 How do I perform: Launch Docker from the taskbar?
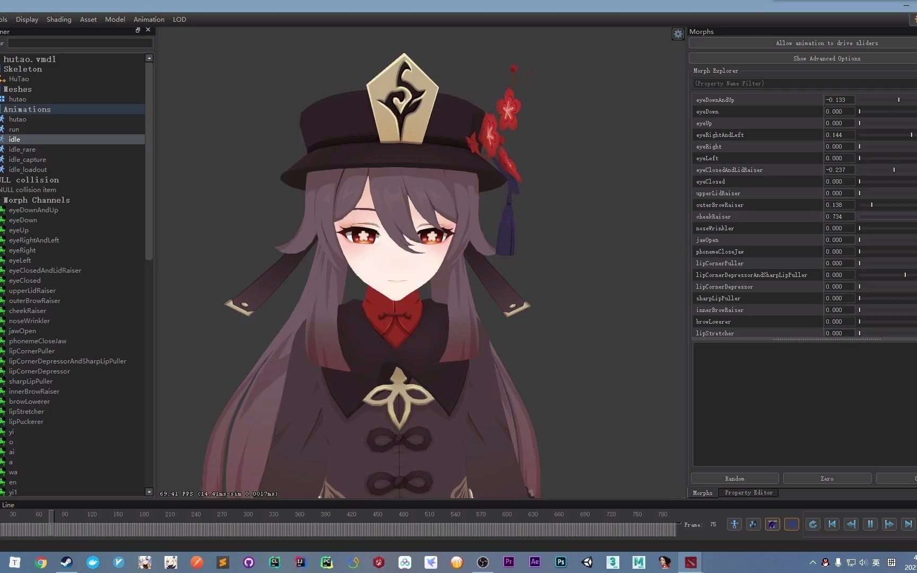(x=93, y=562)
